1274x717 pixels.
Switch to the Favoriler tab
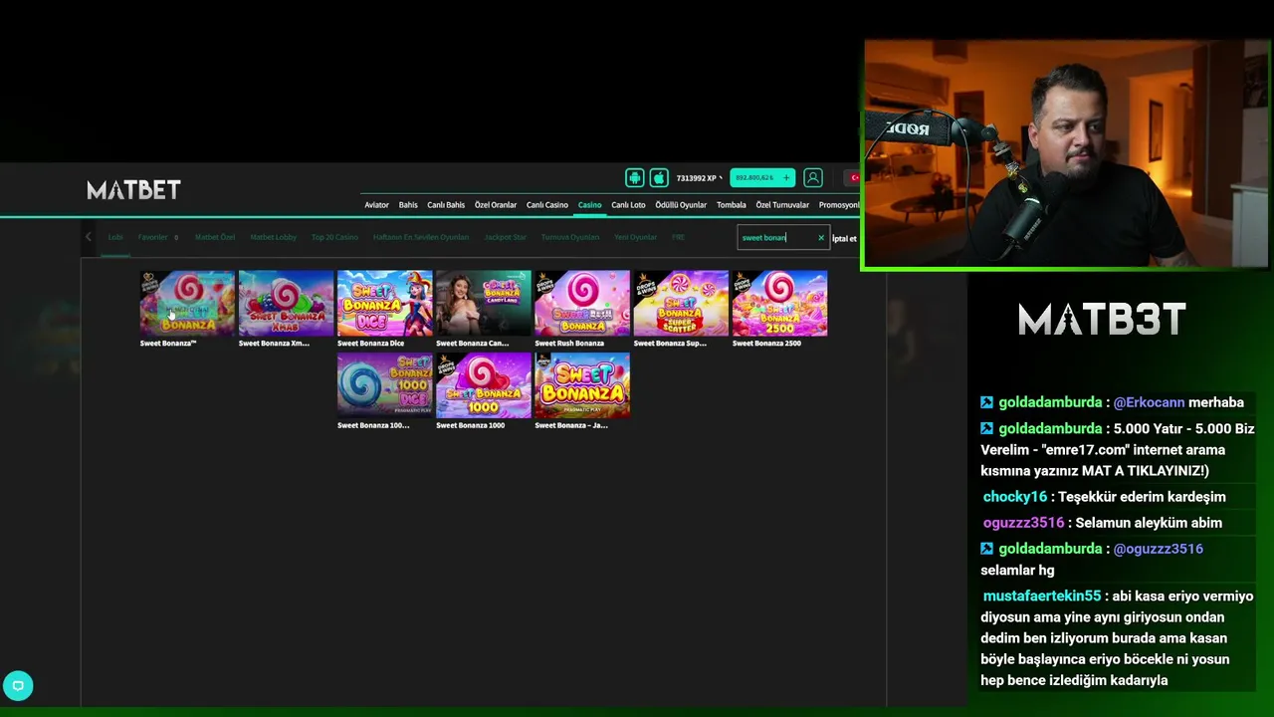tap(153, 238)
